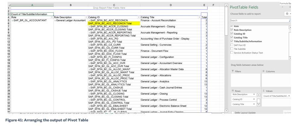Uncheck the Catalog ID field
The width and height of the screenshot is (293, 126).
point(232,34)
